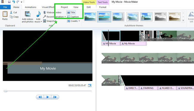Click the Cut scissors icon
Image resolution: width=194 pixels, height=111 pixels.
[x=11, y=12]
